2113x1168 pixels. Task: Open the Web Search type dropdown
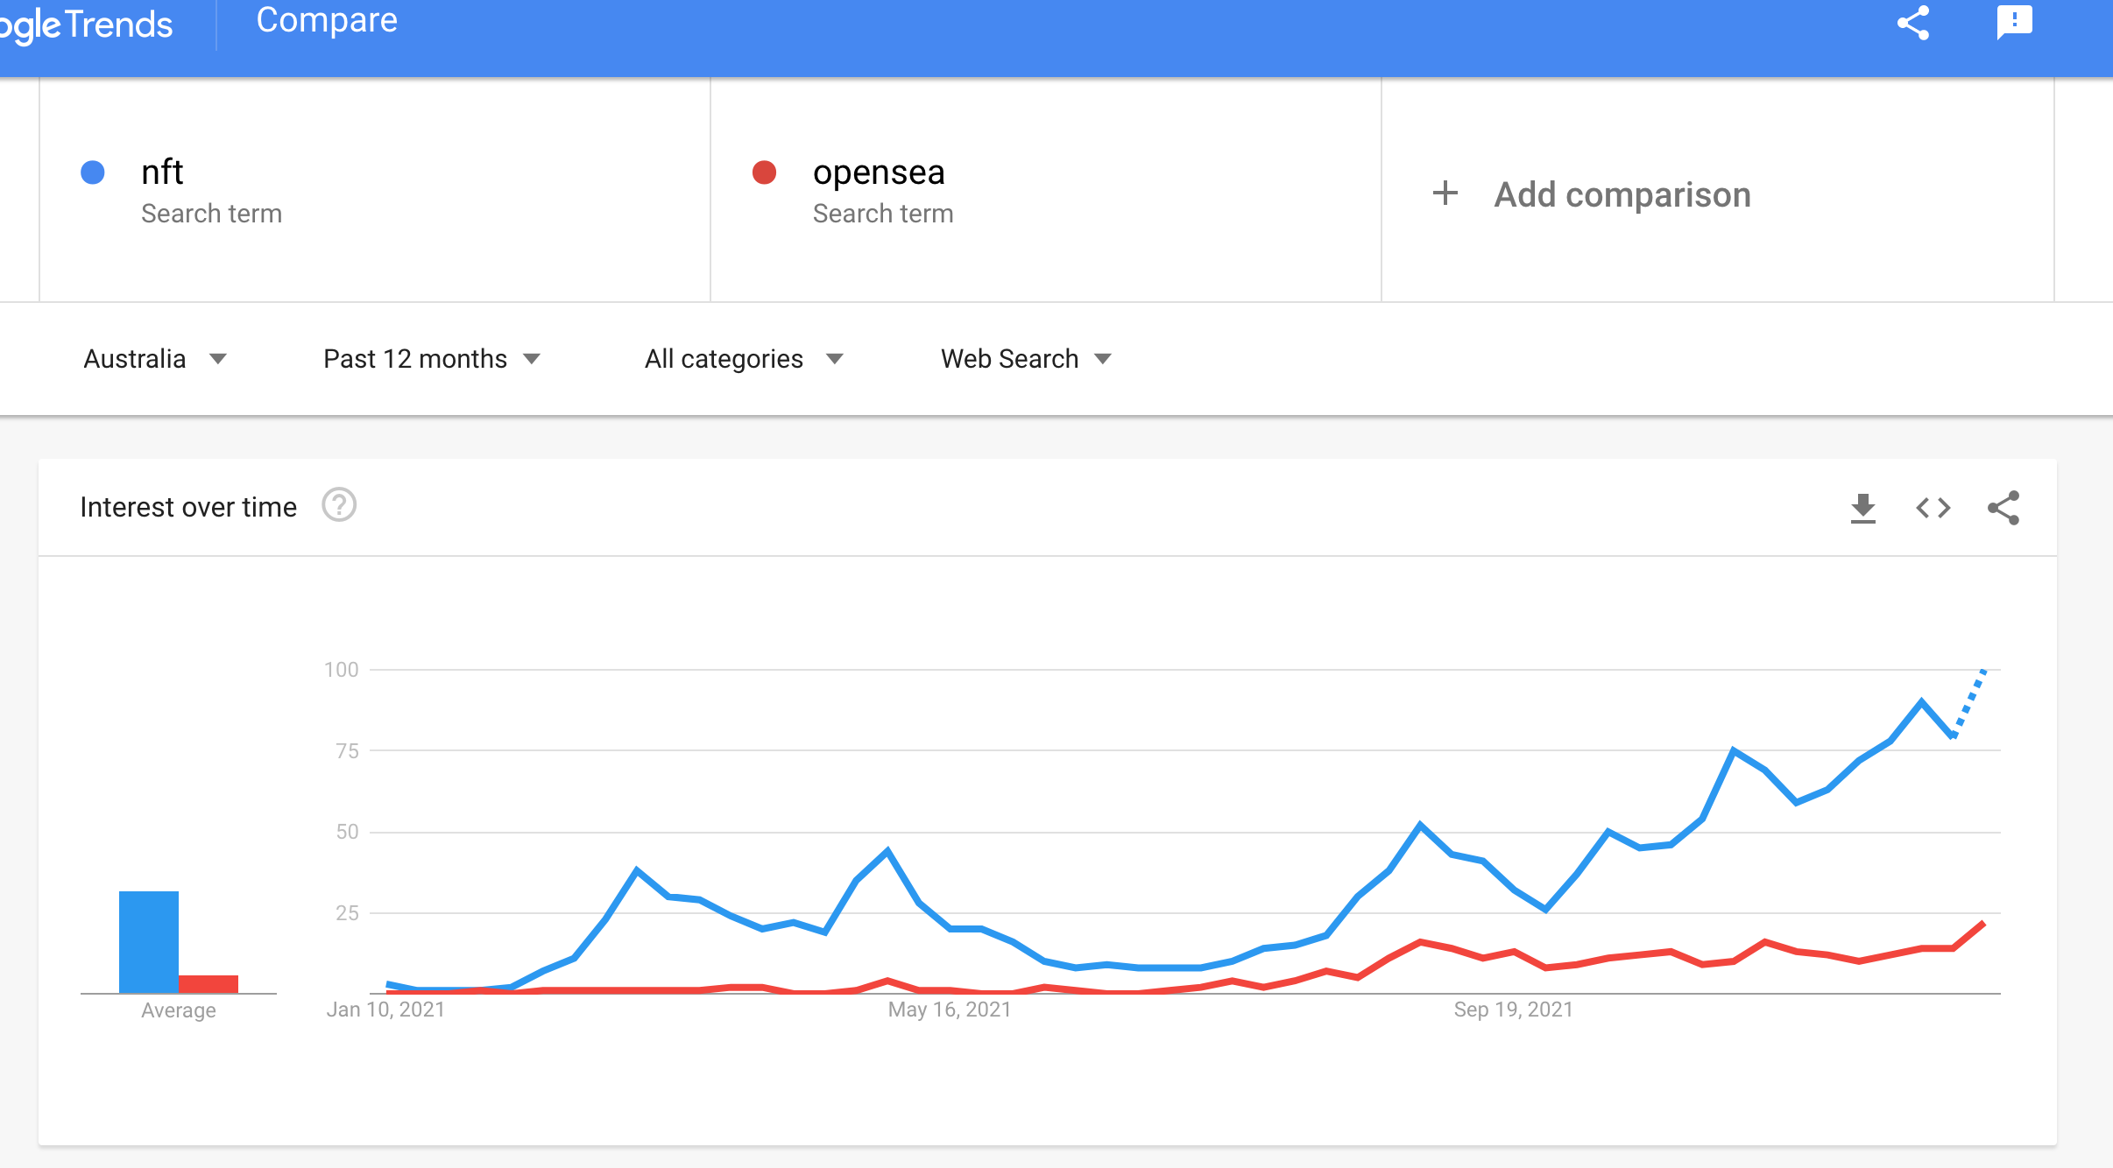click(x=1026, y=359)
